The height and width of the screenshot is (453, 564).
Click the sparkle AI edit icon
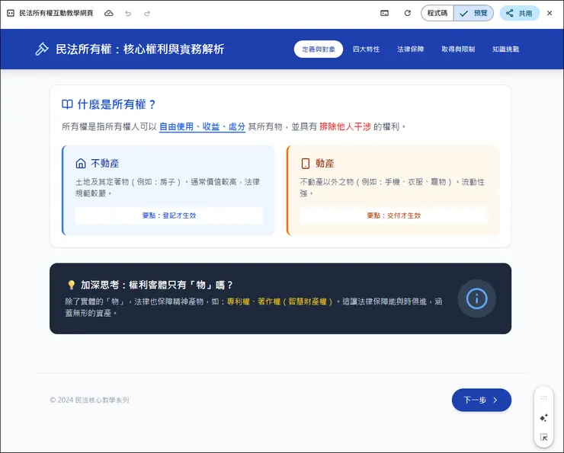click(543, 418)
